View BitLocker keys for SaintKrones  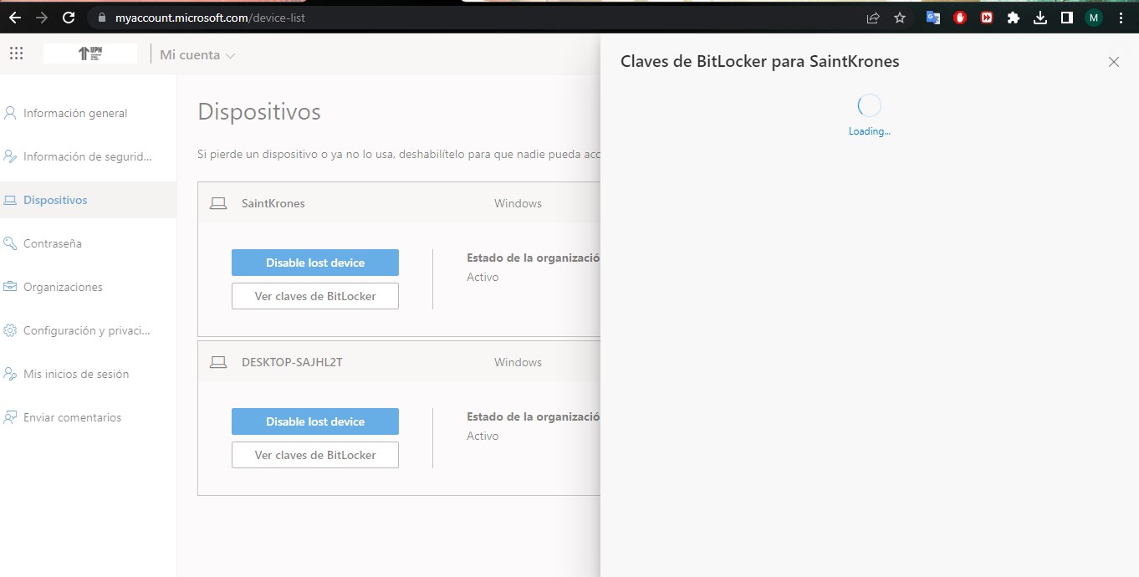pos(315,296)
